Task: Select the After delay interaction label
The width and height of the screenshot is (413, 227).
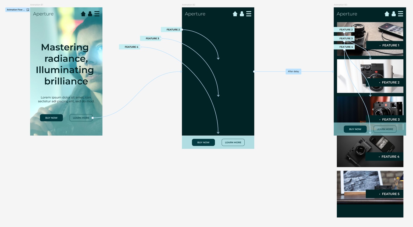Action: (x=293, y=72)
